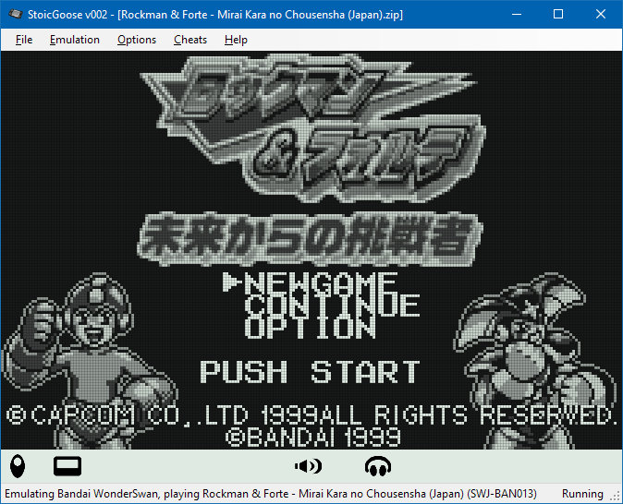Open the Options menu

tap(137, 40)
